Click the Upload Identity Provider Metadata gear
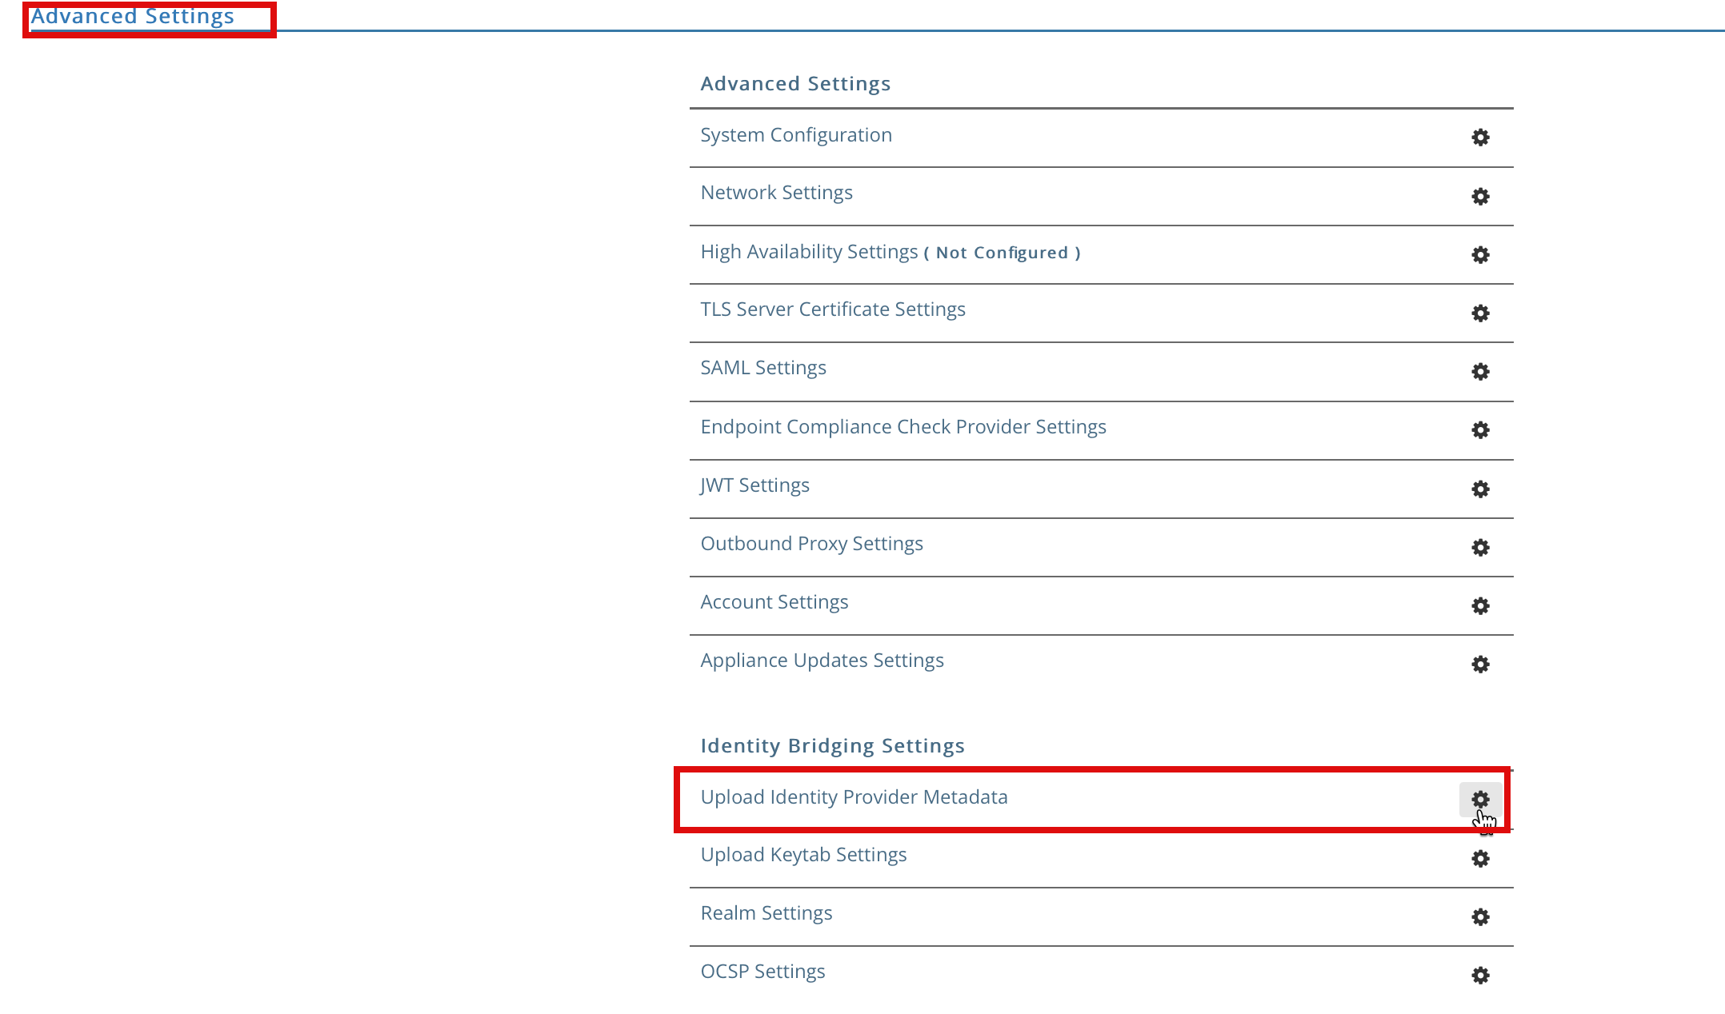The image size is (1725, 1014). [x=1480, y=799]
